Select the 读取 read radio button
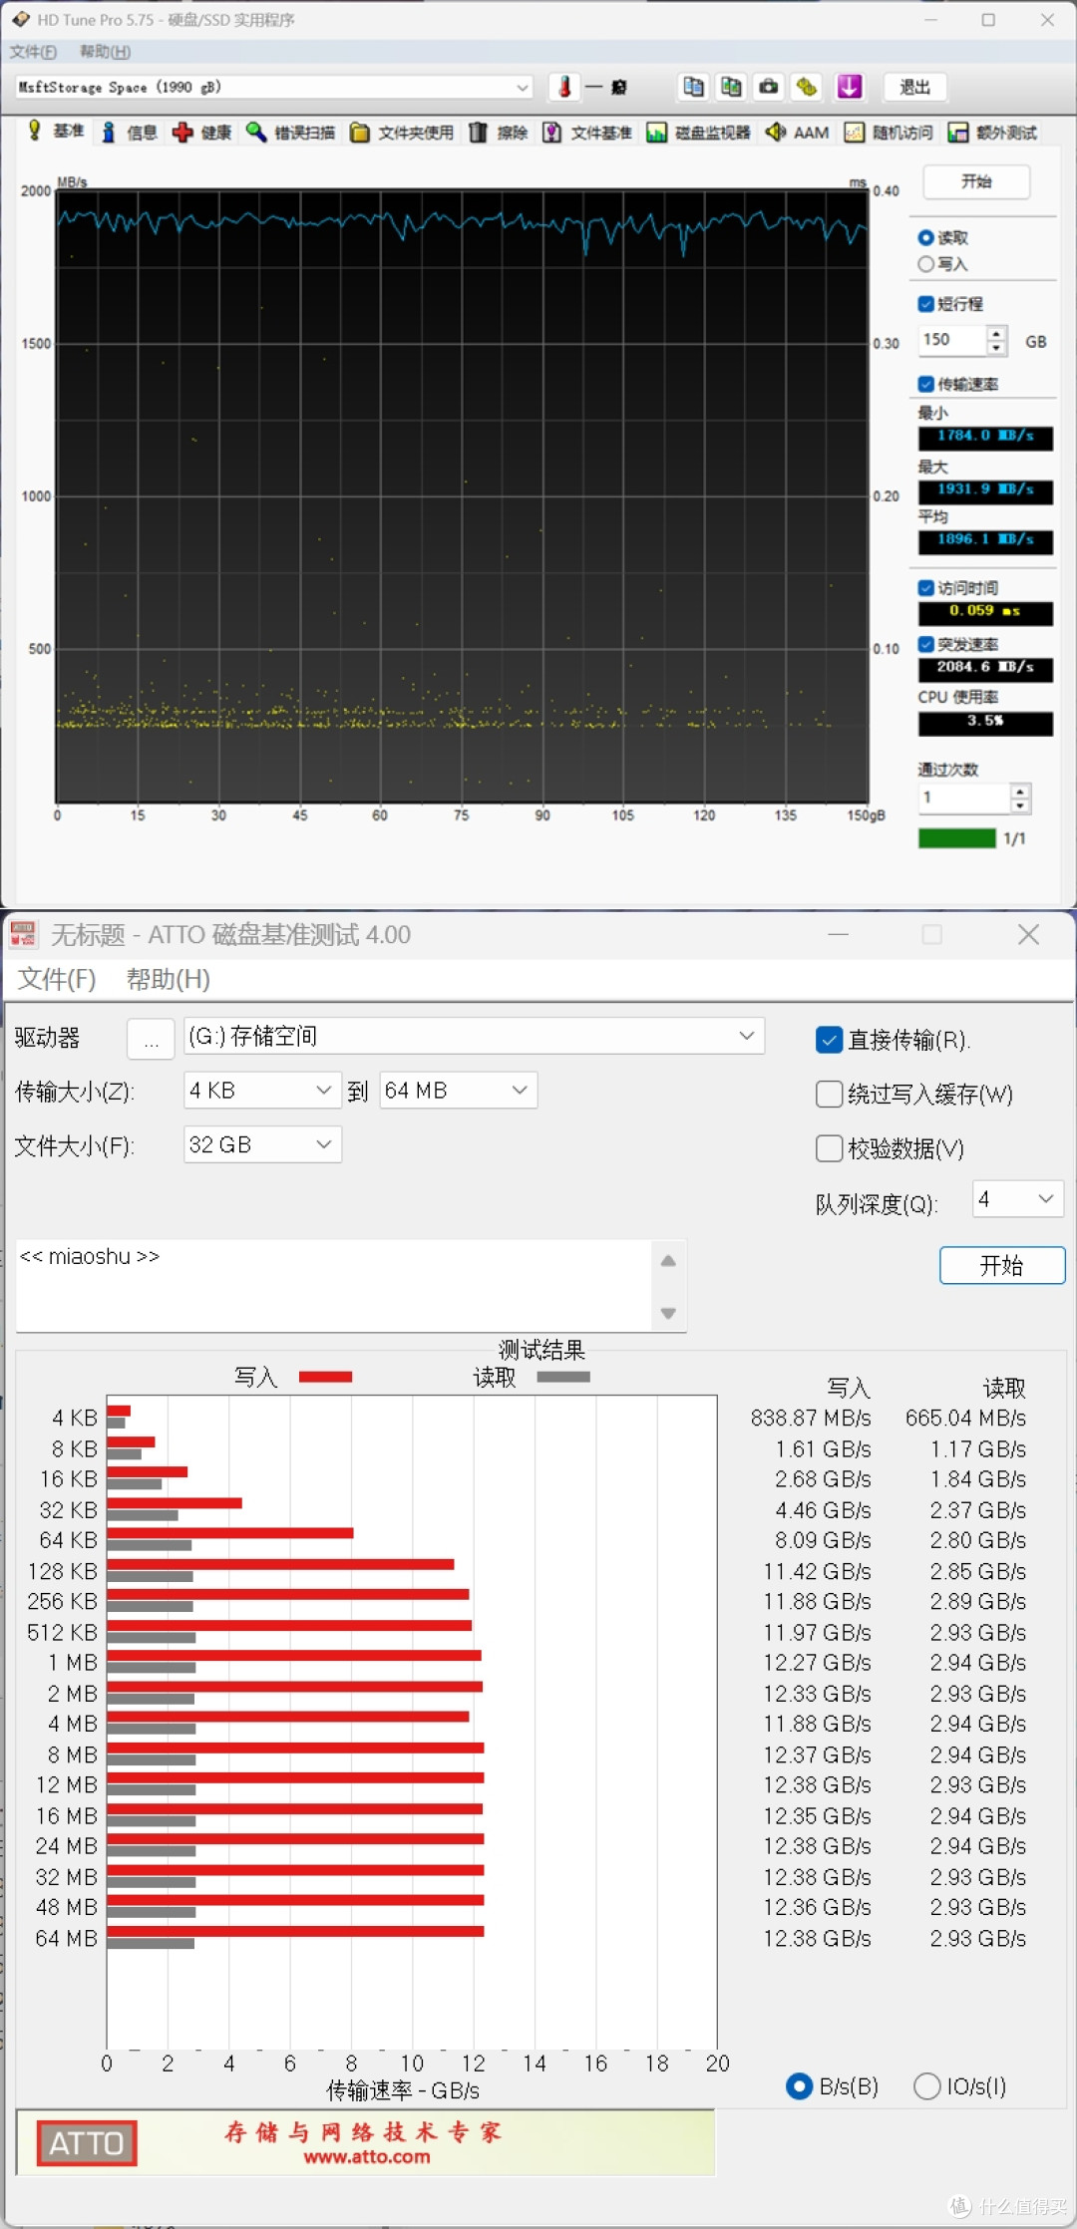 pos(925,237)
